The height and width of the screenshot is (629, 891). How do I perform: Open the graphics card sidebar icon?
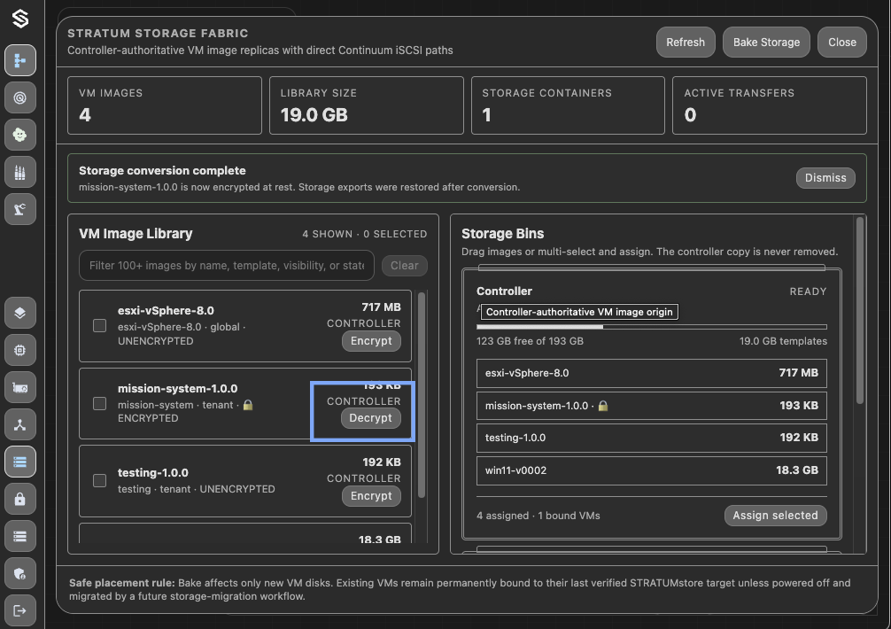[x=20, y=387]
